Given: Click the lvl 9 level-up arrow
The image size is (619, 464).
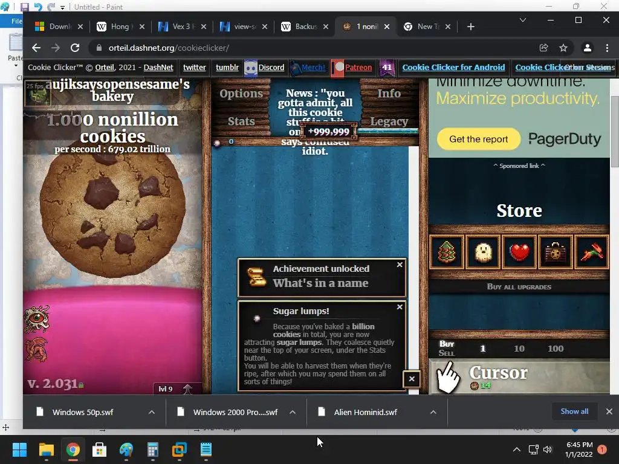Looking at the screenshot, I should click(187, 388).
